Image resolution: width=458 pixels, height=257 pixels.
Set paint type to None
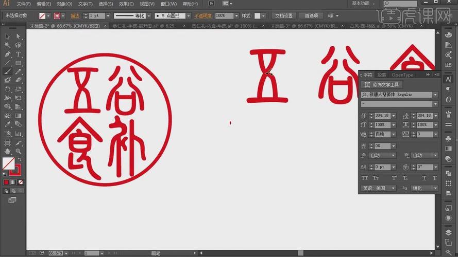tap(21, 182)
